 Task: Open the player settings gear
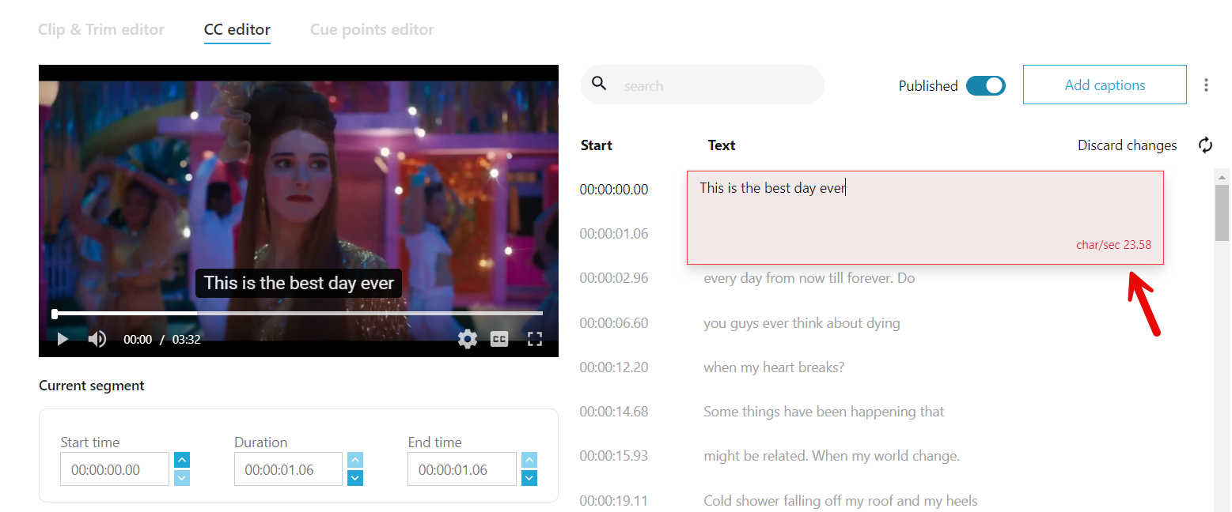pos(467,338)
